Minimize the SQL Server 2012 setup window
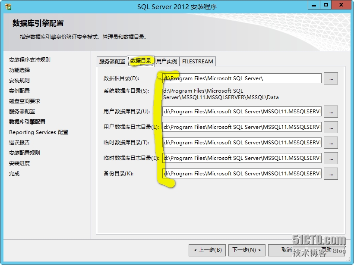This screenshot has width=354, height=265. pos(314,5)
